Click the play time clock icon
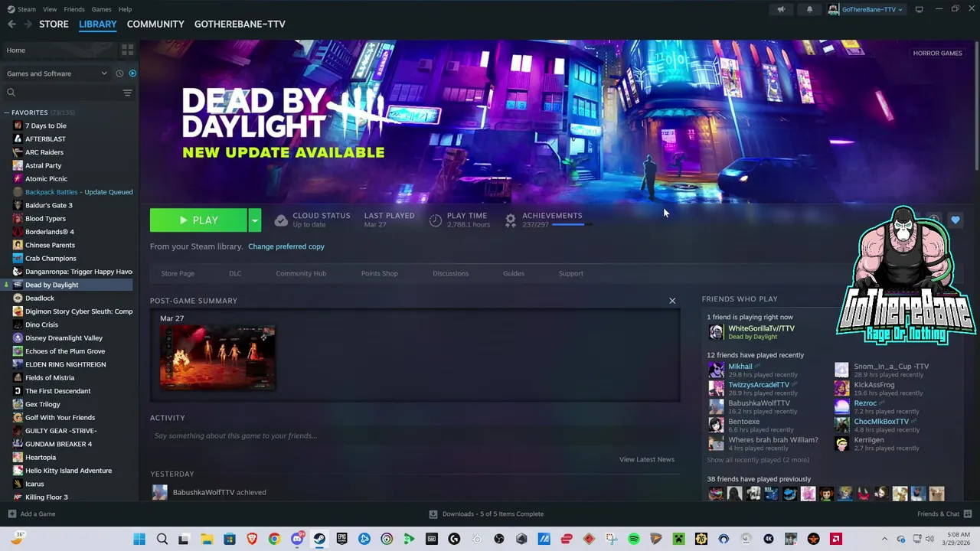 pos(436,220)
